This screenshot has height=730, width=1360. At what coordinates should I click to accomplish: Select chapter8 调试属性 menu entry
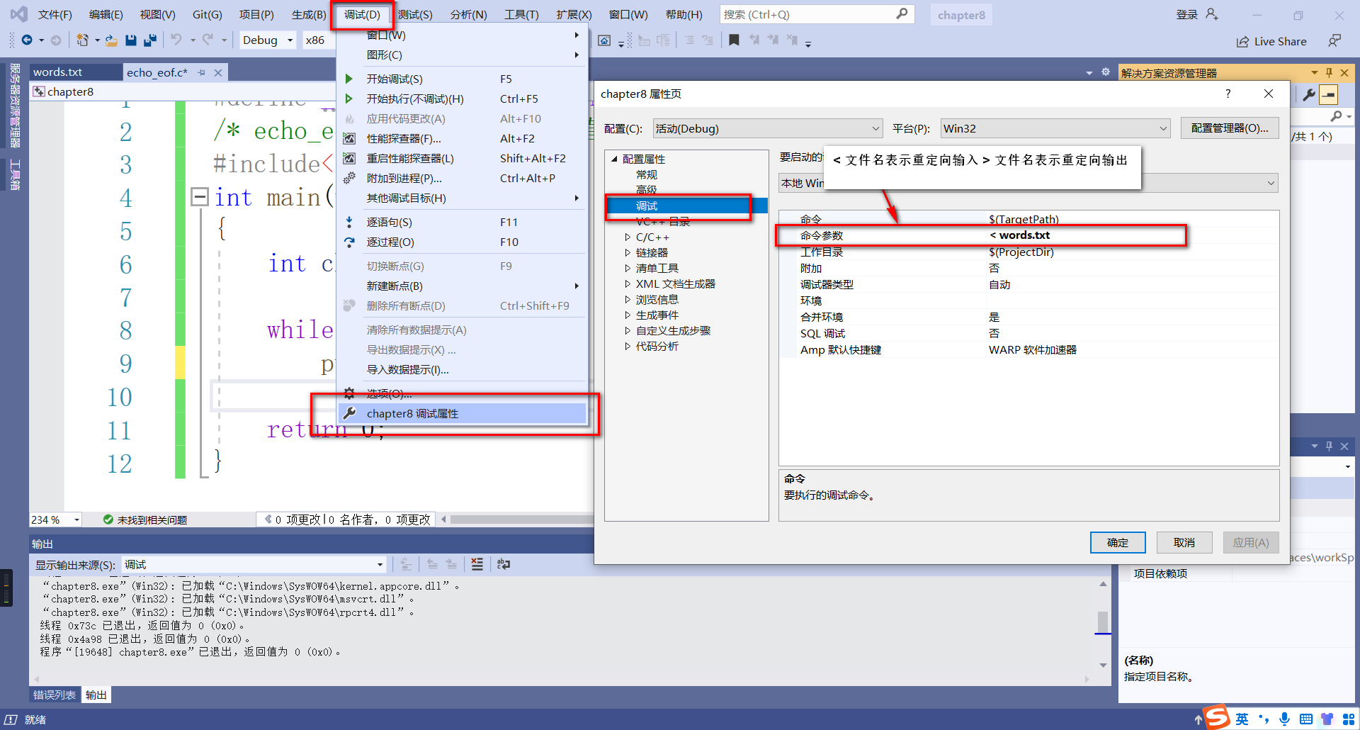463,414
